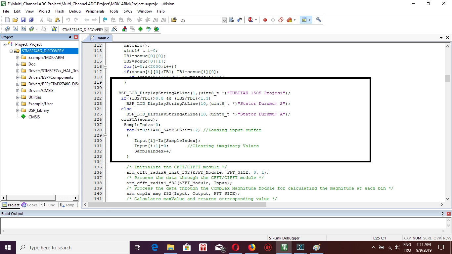Image resolution: width=452 pixels, height=254 pixels.
Task: Build target files icon
Action: coord(15,29)
